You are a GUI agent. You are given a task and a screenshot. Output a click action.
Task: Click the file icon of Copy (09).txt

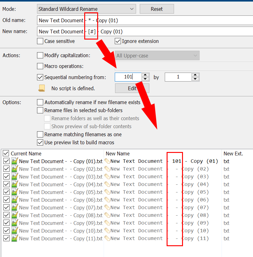(x=15, y=223)
